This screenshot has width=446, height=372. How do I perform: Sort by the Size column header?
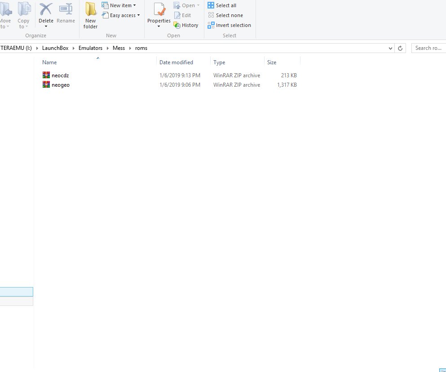(x=272, y=62)
